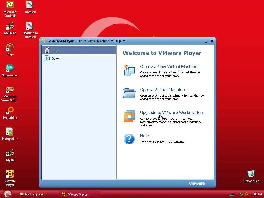
Task: Click the blue Help question mark icon
Action: pyautogui.click(x=129, y=139)
